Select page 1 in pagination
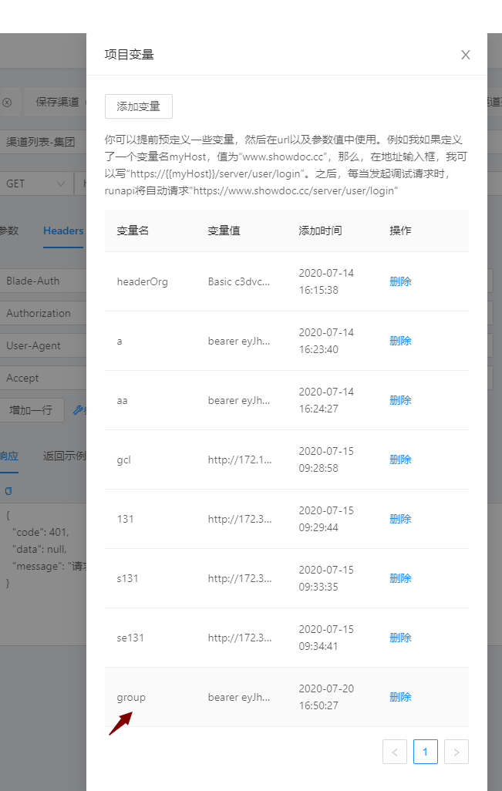502x791 pixels. pos(426,752)
